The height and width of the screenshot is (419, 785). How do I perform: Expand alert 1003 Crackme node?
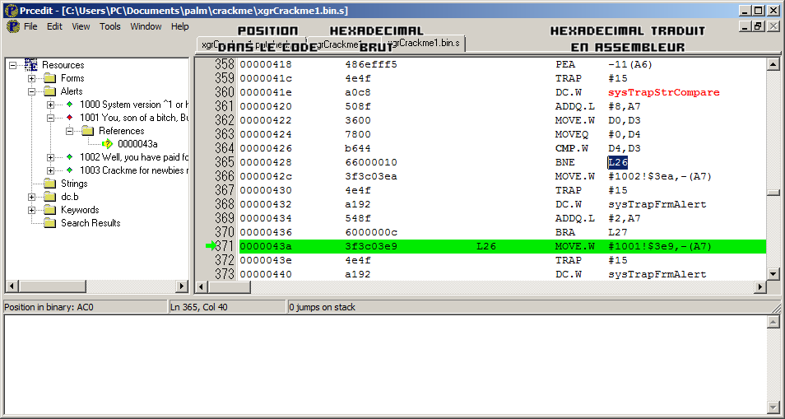point(50,170)
